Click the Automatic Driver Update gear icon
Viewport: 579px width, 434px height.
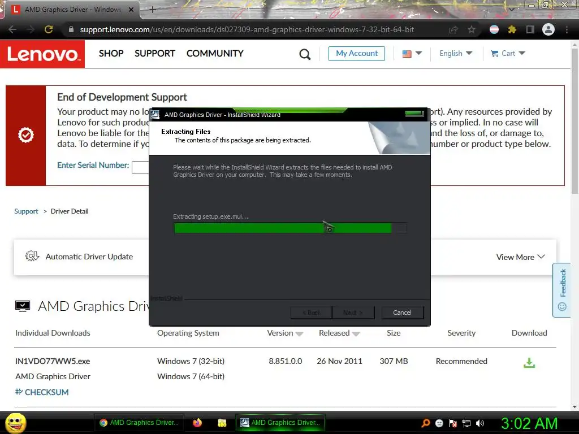tap(32, 256)
